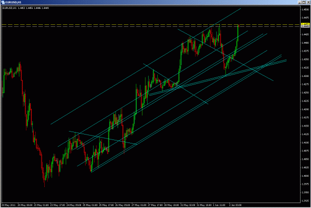Click the 1.3950 price scale label
The image size is (311, 208).
(305, 192)
